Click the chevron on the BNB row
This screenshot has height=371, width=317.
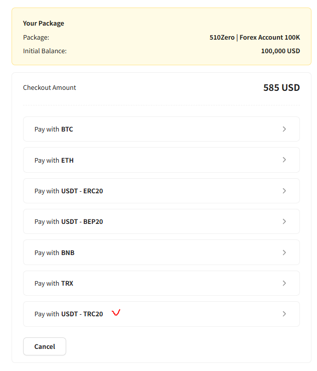(x=284, y=253)
